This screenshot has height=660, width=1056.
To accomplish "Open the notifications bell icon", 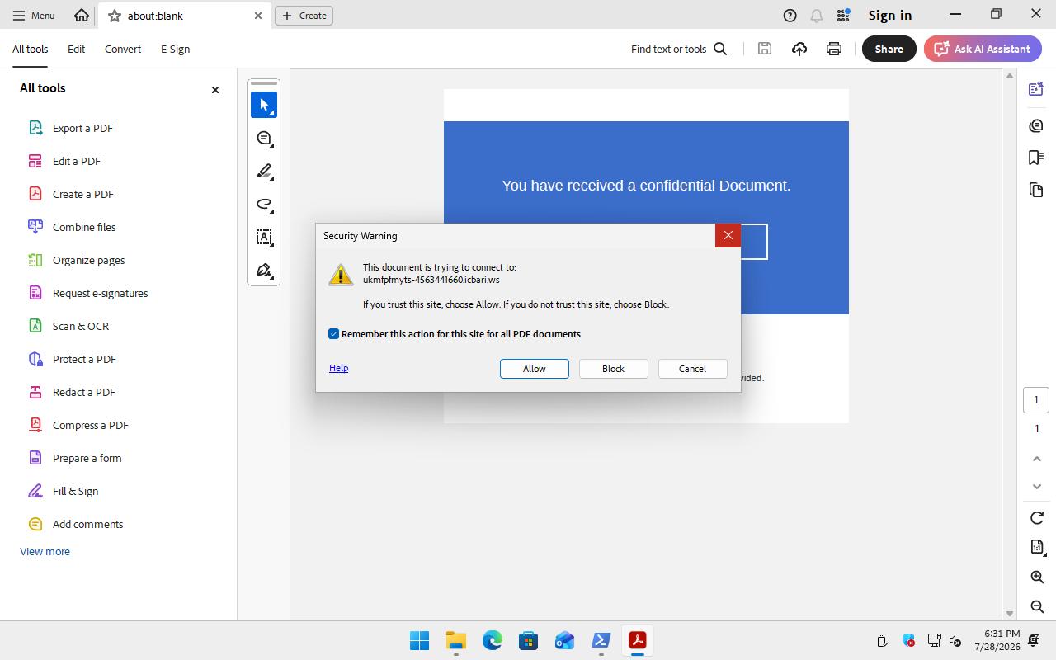I will [x=816, y=15].
